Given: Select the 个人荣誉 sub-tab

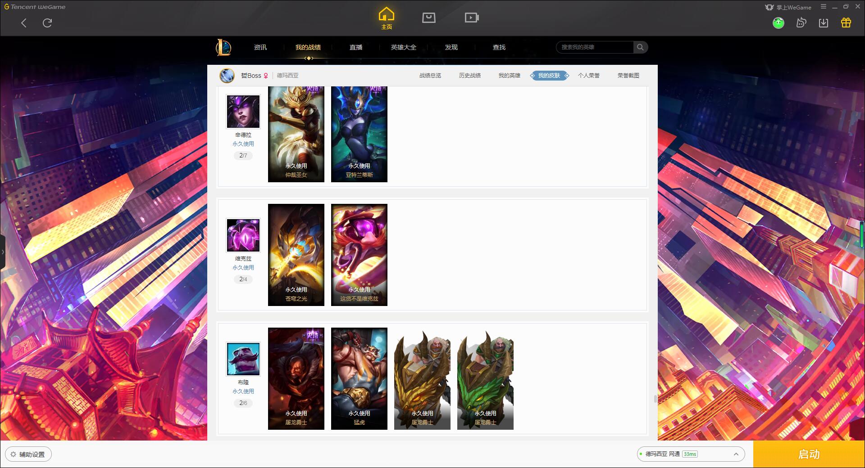Looking at the screenshot, I should click(x=589, y=76).
